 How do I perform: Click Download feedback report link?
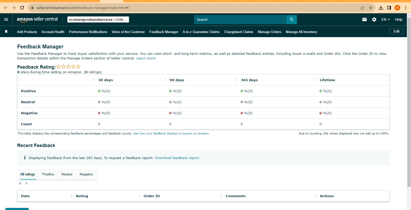[177, 158]
